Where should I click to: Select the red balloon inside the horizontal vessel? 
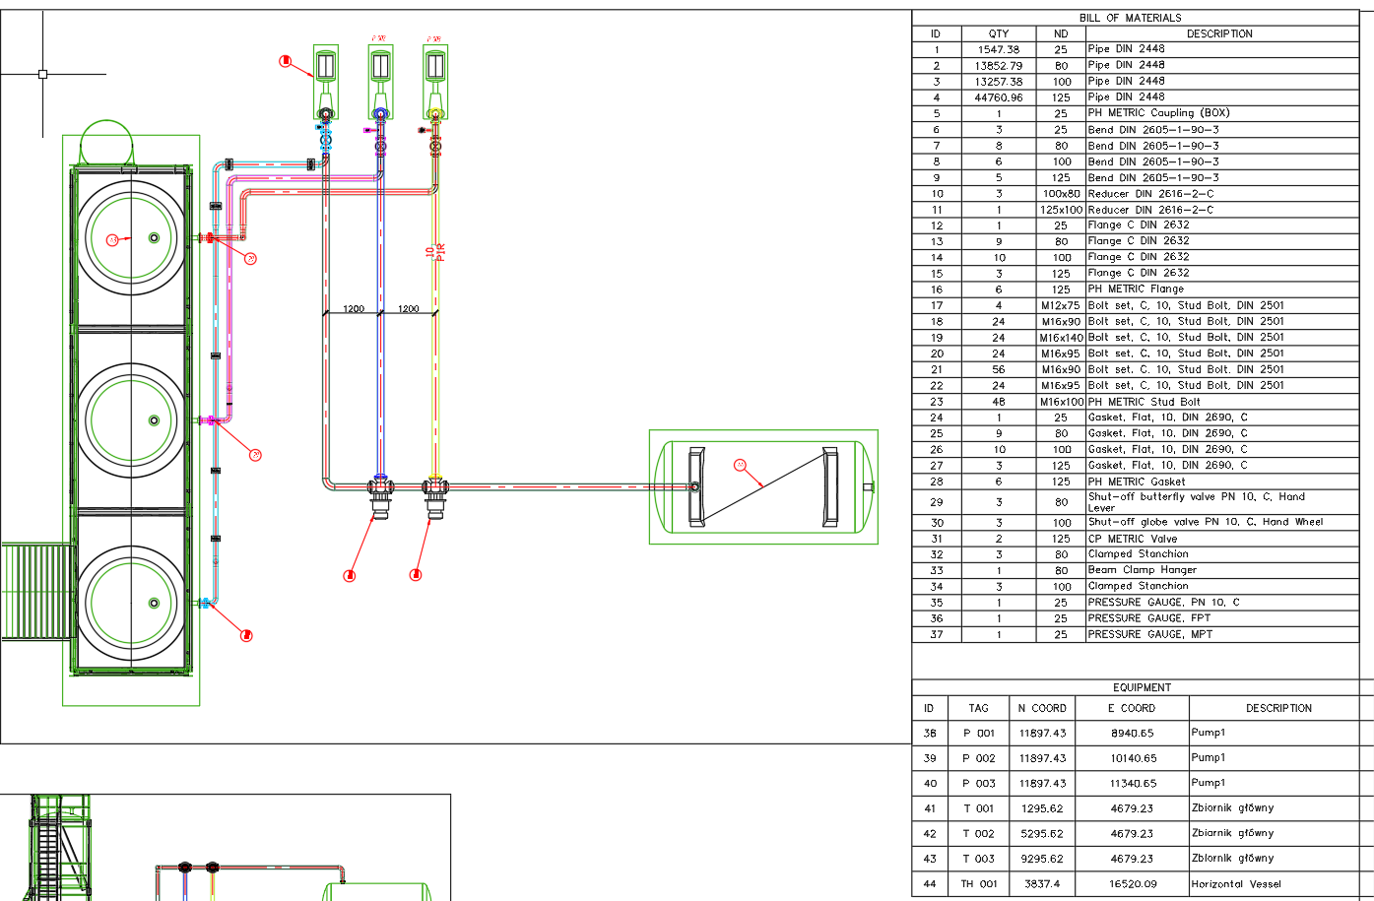[741, 465]
